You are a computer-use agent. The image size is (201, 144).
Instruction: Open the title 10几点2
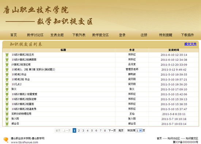tap(16, 84)
